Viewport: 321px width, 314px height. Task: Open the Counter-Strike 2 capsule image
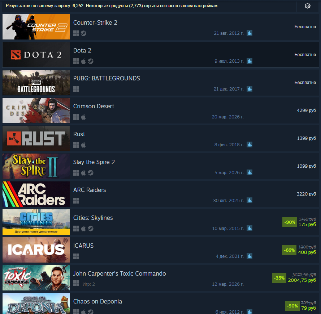coord(36,27)
